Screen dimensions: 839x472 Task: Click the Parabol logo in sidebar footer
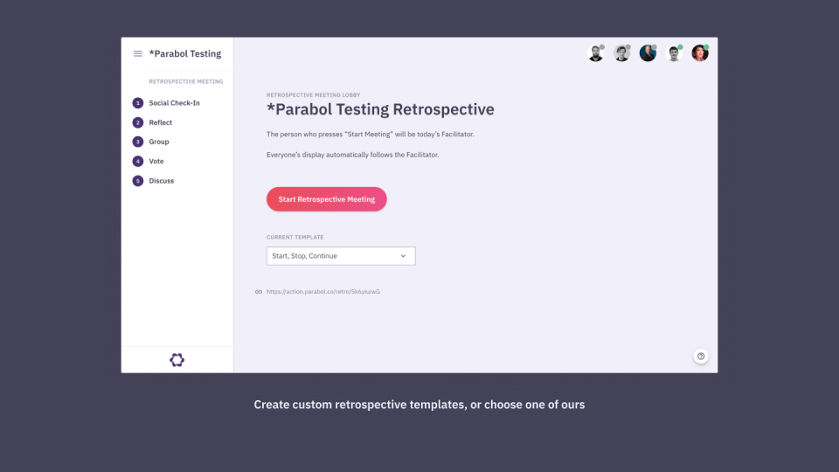tap(177, 360)
